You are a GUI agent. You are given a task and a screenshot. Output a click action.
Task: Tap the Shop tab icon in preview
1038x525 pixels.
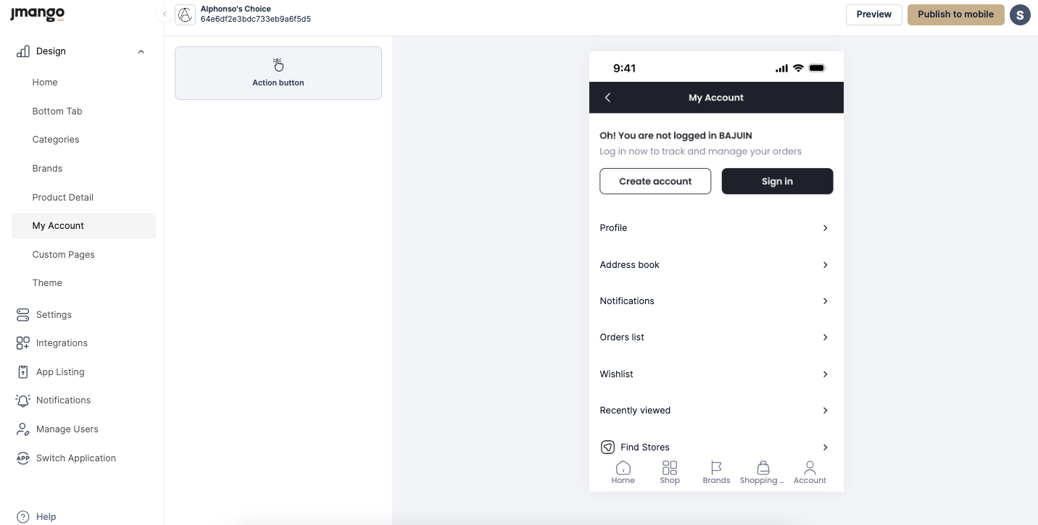pos(670,469)
